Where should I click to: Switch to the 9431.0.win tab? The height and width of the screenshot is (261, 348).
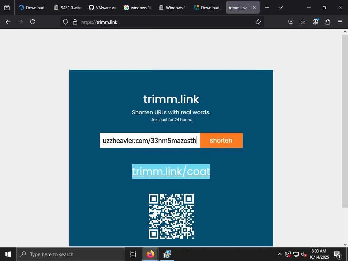68,8
